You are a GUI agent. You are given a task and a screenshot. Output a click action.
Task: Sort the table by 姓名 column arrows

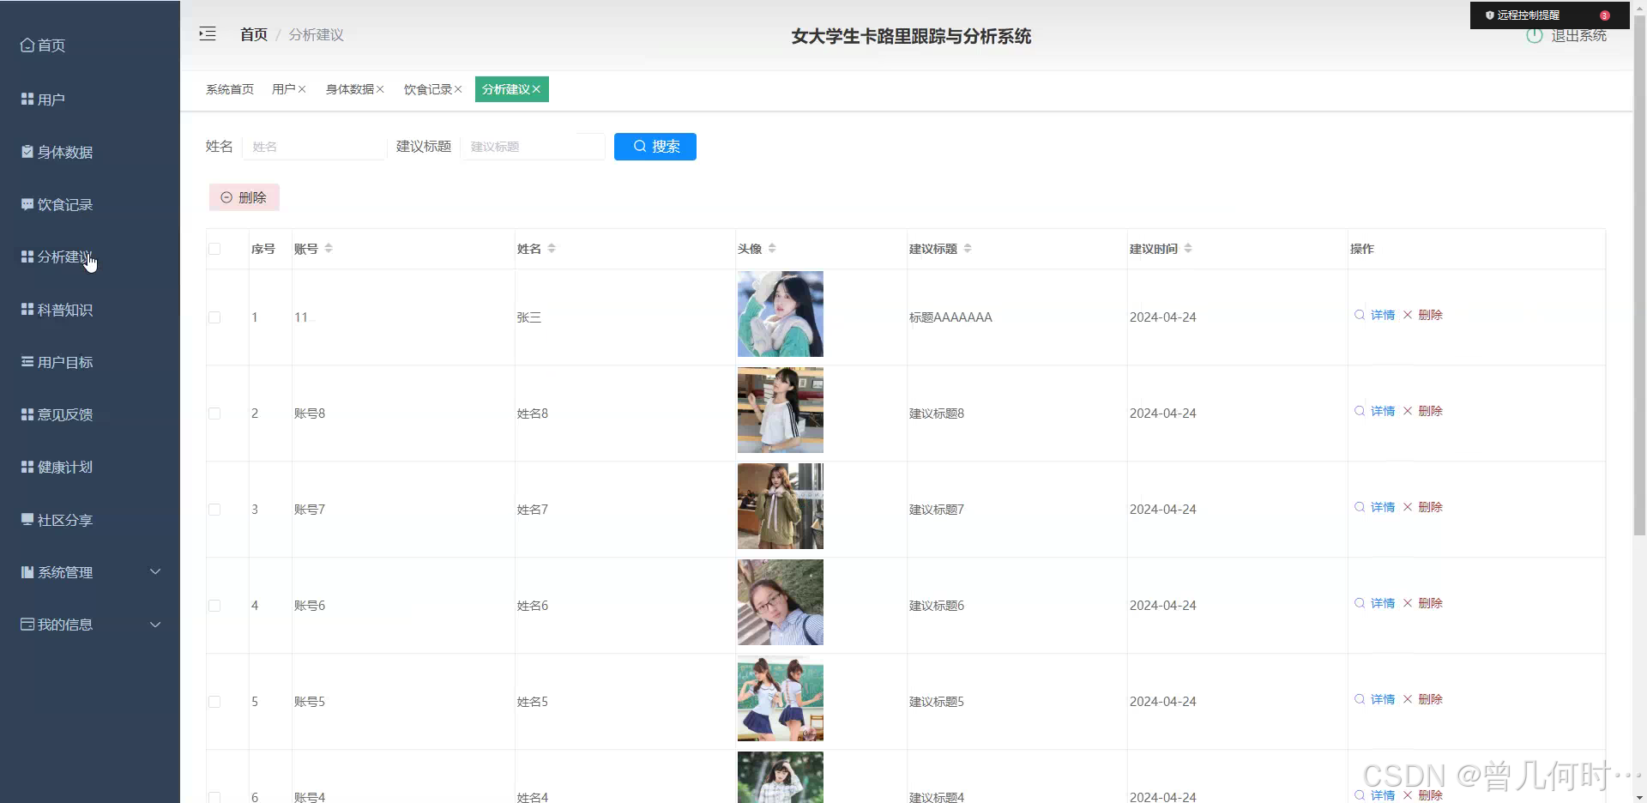(552, 248)
